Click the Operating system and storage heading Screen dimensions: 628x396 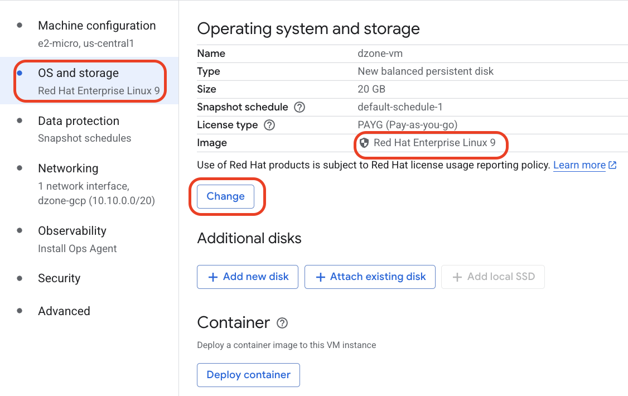308,29
